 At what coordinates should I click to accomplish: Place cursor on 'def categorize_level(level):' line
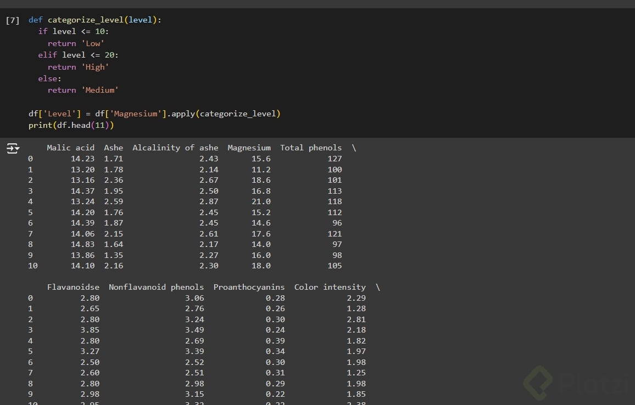tap(95, 20)
